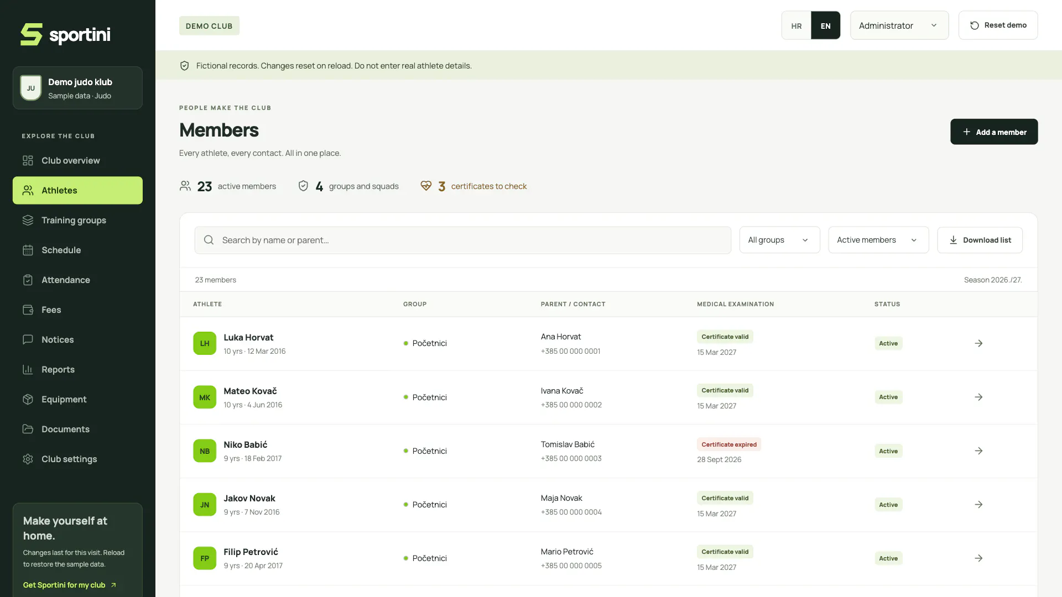Click the groups and squads shield icon
Image resolution: width=1062 pixels, height=597 pixels.
pyautogui.click(x=303, y=186)
